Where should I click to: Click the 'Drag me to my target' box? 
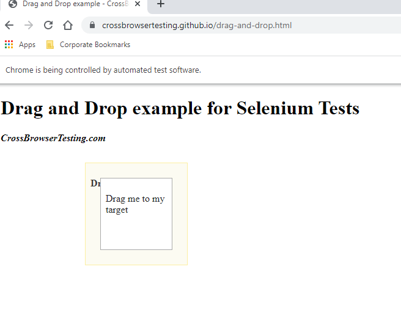tap(136, 214)
